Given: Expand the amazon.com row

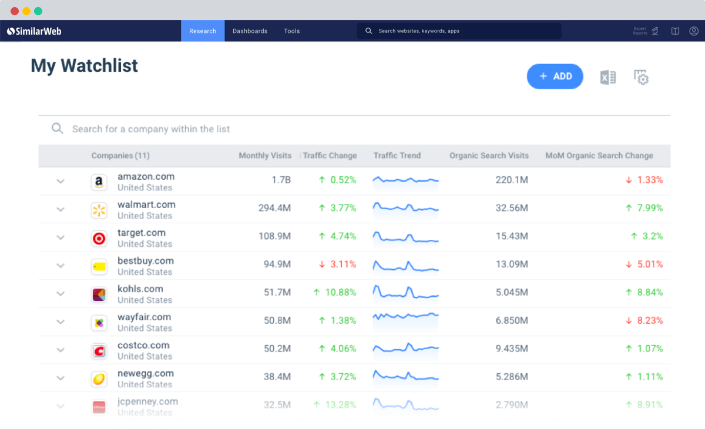Looking at the screenshot, I should tap(61, 182).
